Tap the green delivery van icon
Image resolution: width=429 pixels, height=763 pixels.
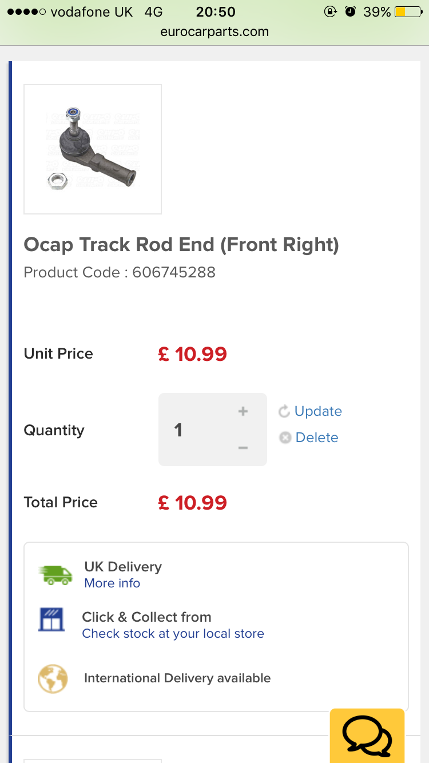(x=55, y=574)
